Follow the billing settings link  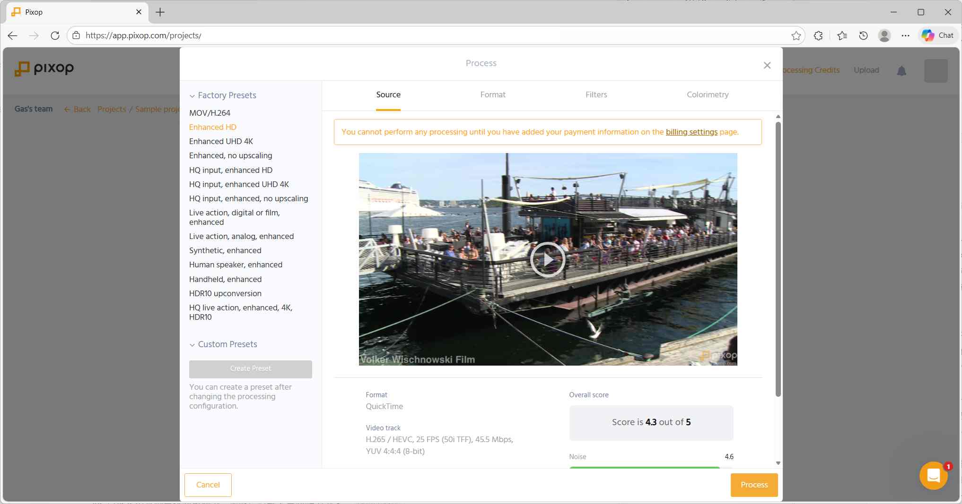pos(691,132)
